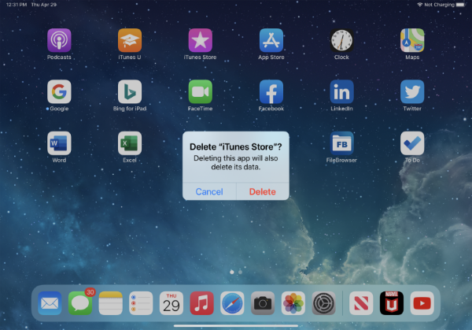The image size is (472, 330).
Task: Go to second home screen page dot
Action: [240, 272]
